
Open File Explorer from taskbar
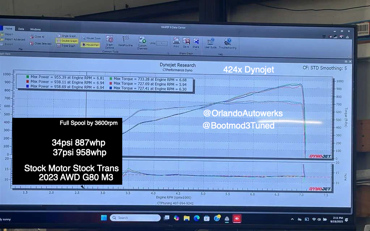click(x=187, y=218)
